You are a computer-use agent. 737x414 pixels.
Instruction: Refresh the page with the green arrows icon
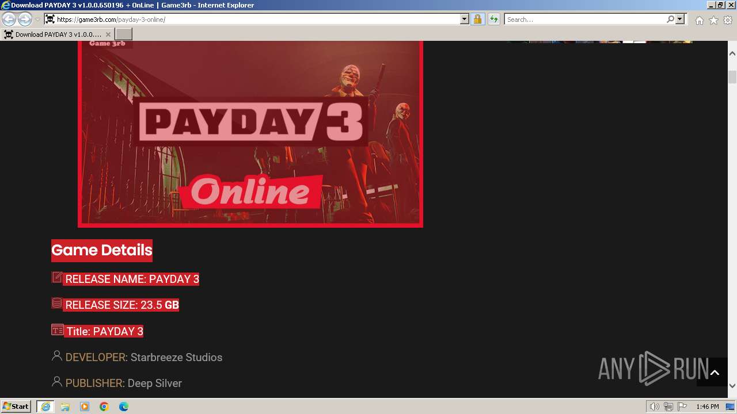point(493,19)
